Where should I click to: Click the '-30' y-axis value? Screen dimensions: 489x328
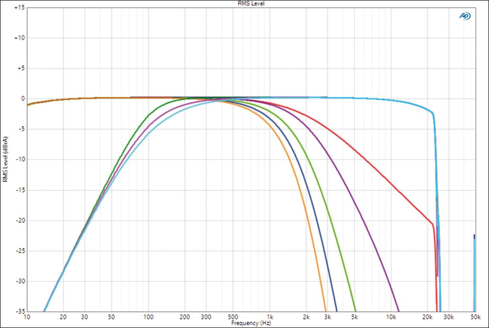pos(20,281)
